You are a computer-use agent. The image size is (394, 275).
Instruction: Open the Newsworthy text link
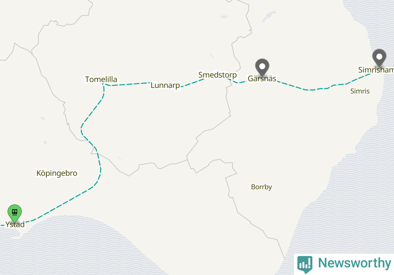(355, 263)
